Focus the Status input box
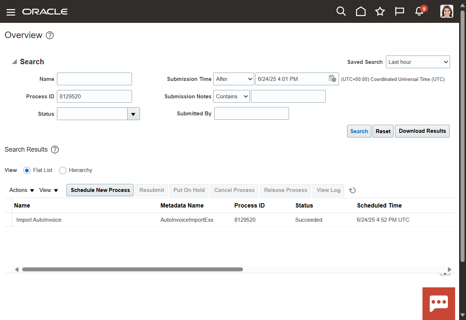Viewport: 466px width, 320px height. coord(92,114)
